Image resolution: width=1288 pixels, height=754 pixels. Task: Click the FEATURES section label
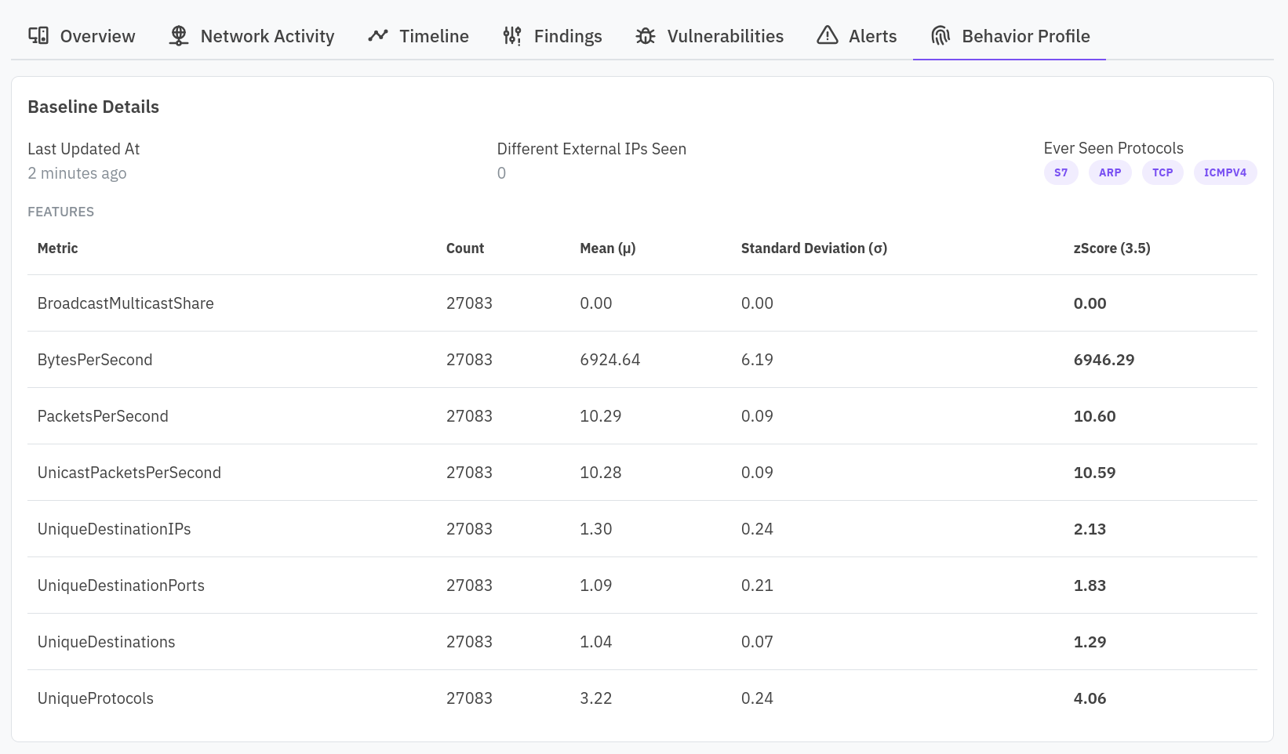pyautogui.click(x=61, y=212)
